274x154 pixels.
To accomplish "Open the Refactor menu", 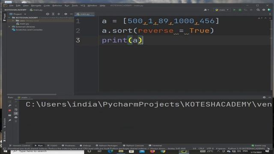I will click(x=57, y=6).
